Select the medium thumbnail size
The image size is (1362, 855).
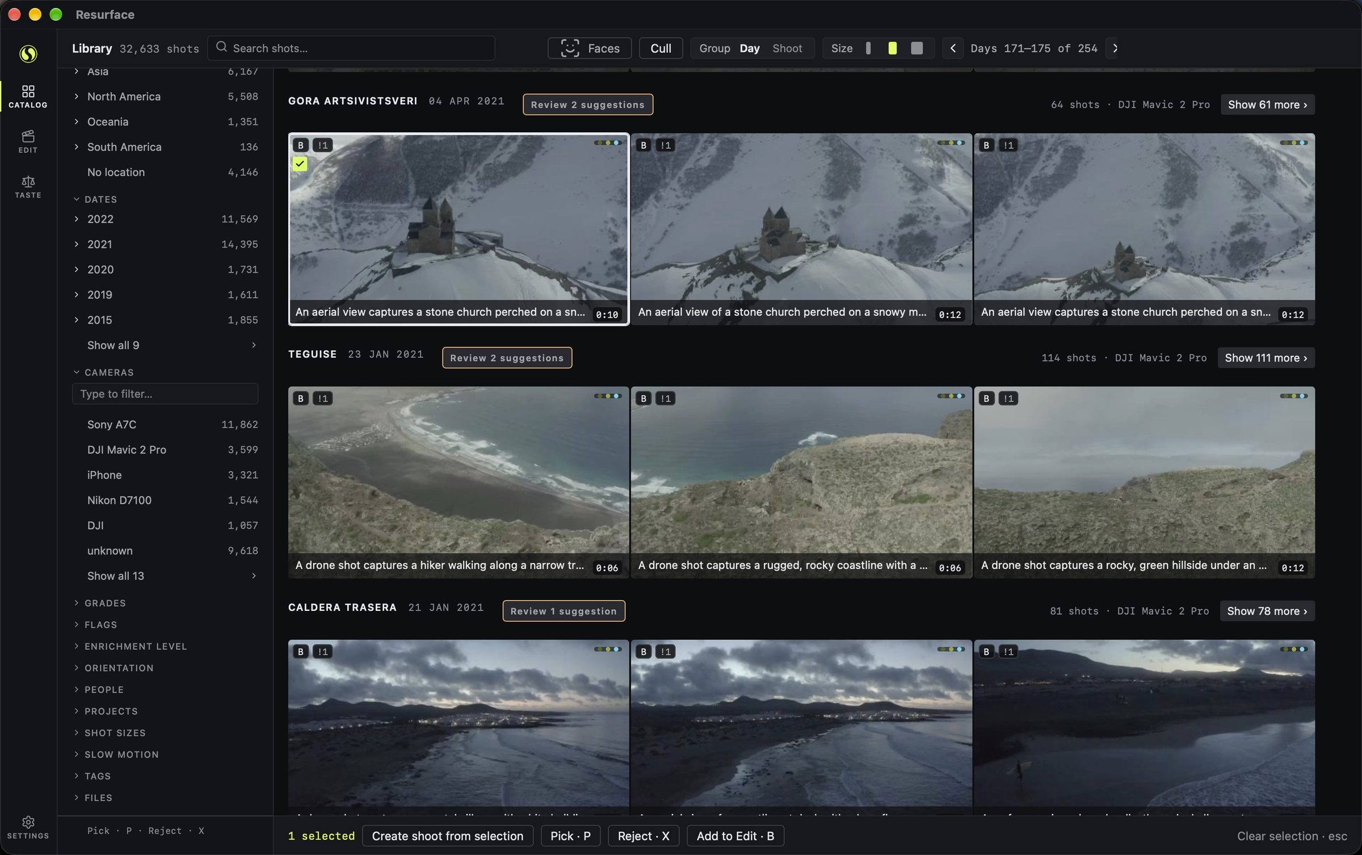pos(893,48)
